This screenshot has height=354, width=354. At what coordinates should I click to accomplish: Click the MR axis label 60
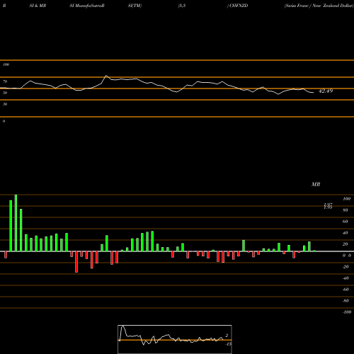tap(346, 222)
